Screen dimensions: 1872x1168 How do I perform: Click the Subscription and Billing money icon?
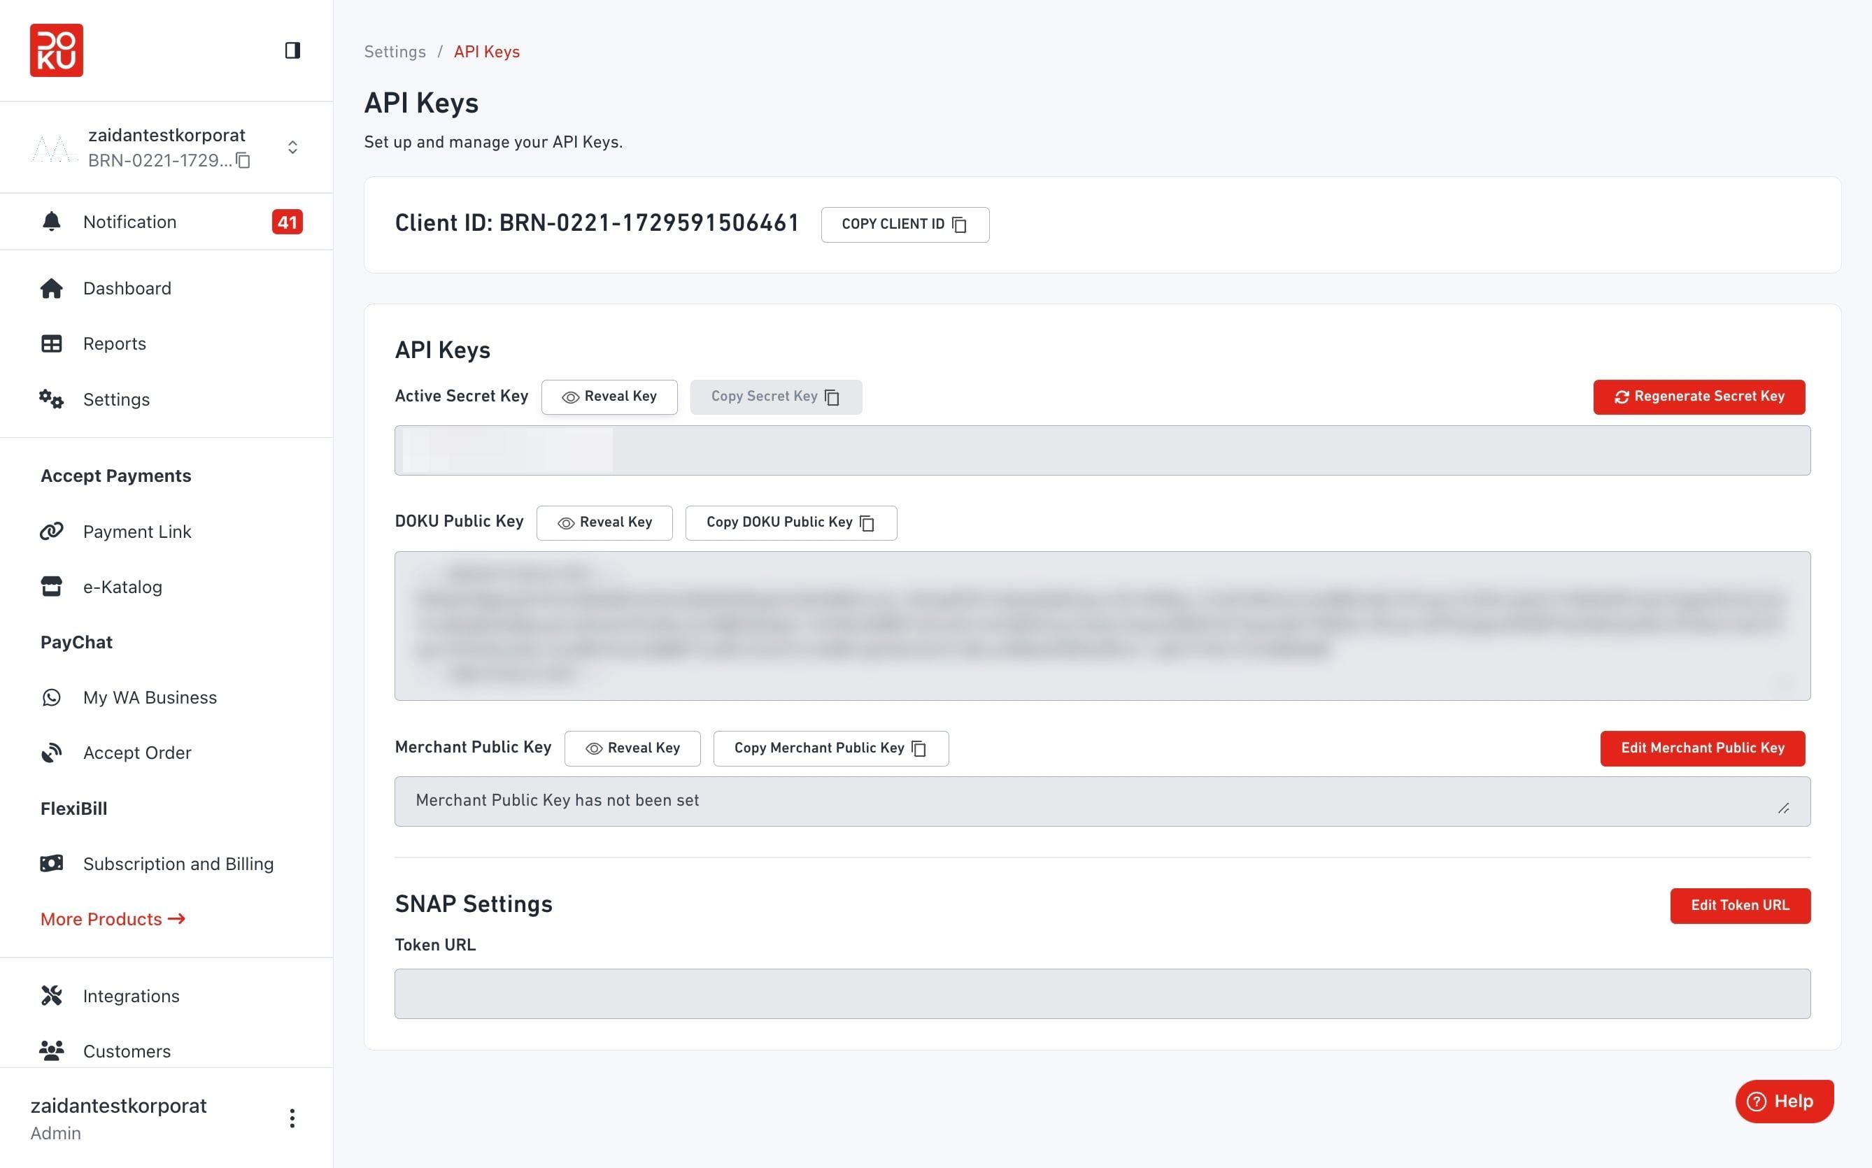tap(52, 864)
